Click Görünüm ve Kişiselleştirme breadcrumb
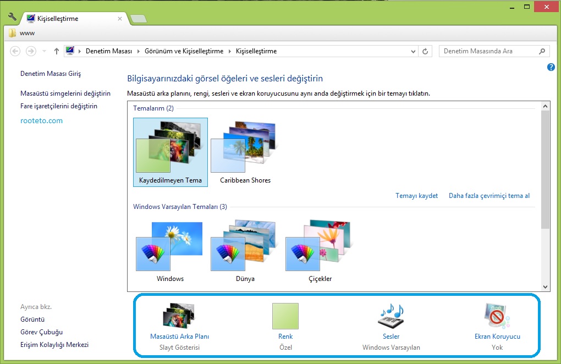 (x=184, y=51)
